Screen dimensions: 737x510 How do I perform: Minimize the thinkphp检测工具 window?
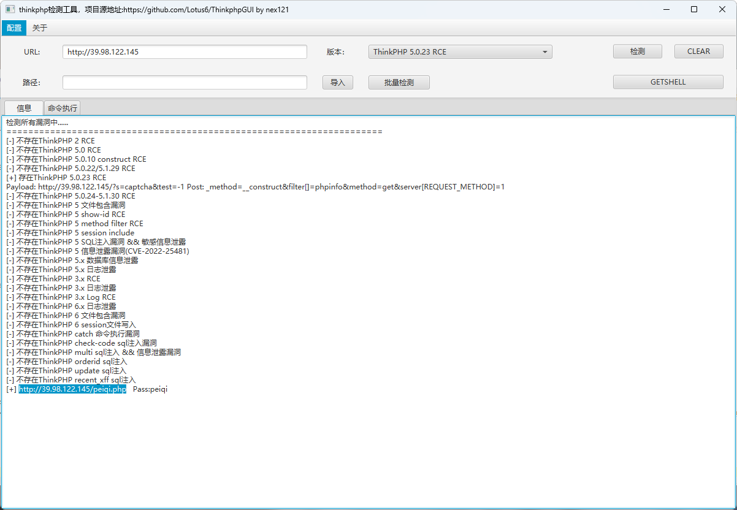666,9
